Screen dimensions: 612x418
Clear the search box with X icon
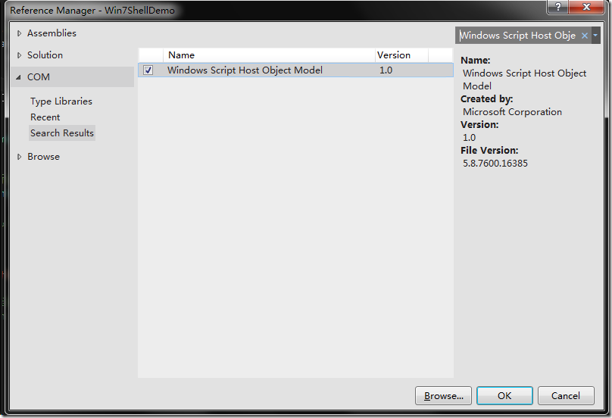tap(585, 36)
